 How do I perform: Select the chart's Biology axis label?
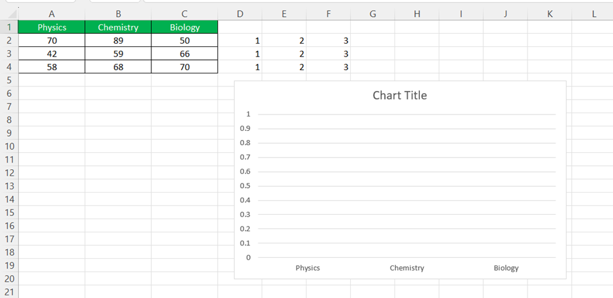pos(506,268)
